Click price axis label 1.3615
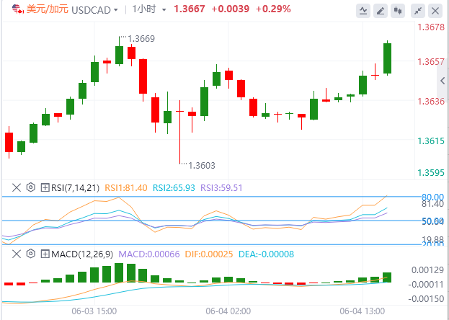Viewport: 449px width, 320px height. pyautogui.click(x=431, y=141)
